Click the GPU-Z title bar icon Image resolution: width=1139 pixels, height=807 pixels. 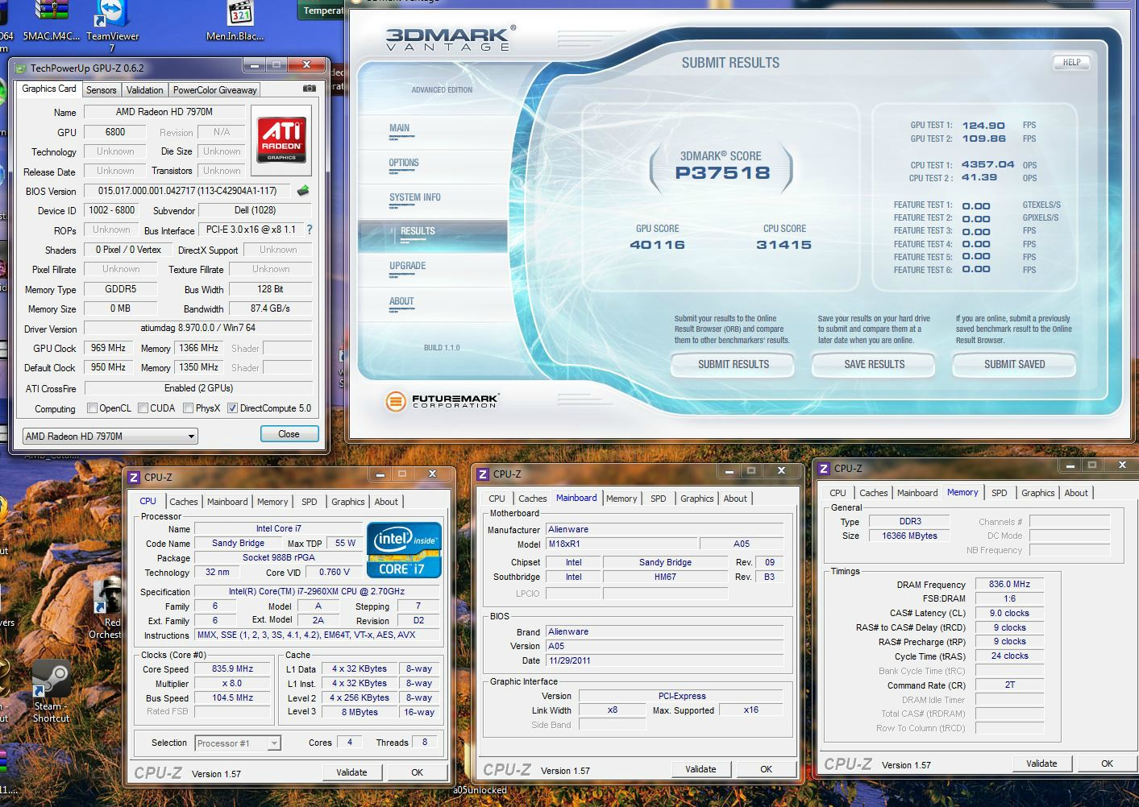20,68
